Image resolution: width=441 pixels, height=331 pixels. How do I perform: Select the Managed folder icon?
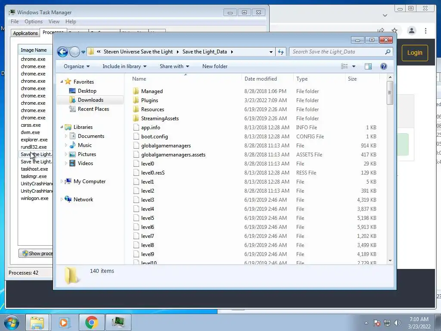[x=136, y=91]
